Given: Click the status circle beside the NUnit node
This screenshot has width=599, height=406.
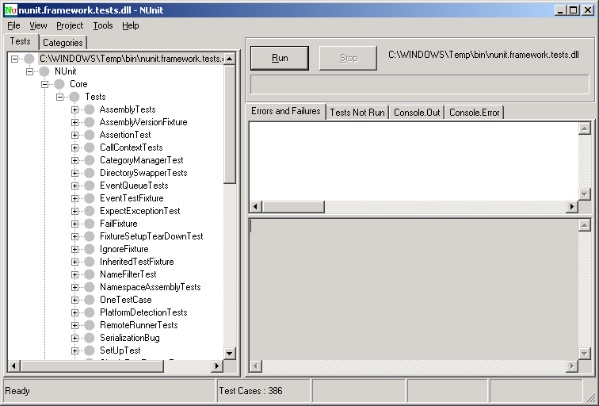Looking at the screenshot, I should (x=44, y=71).
